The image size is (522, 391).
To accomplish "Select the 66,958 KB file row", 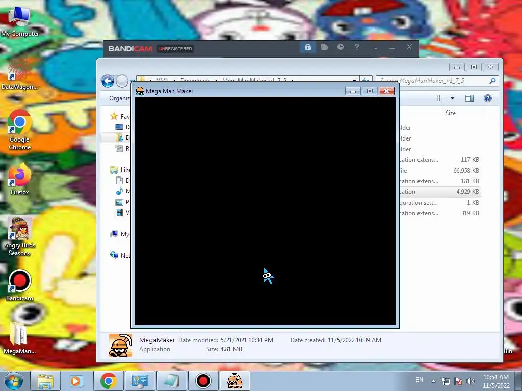I will (439, 170).
